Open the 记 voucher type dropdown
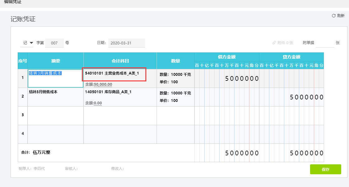349x187 pixels. click(27, 43)
